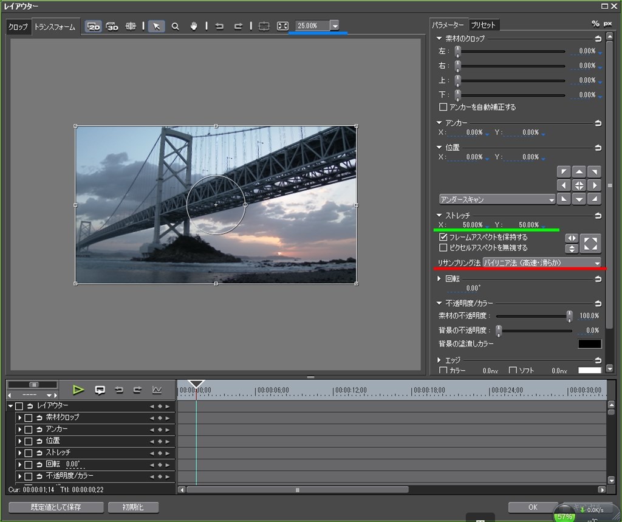Viewport: 622px width, 522px height.
Task: Expand the アンカー row in the timeline tree
Action: click(19, 430)
